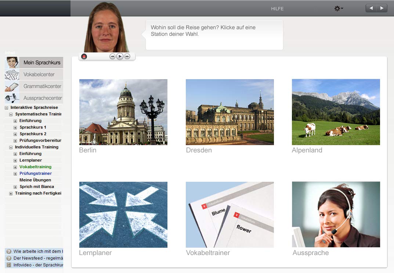The width and height of the screenshot is (394, 273).
Task: Expand Training nach Fertigkeiten node
Action: click(x=11, y=193)
